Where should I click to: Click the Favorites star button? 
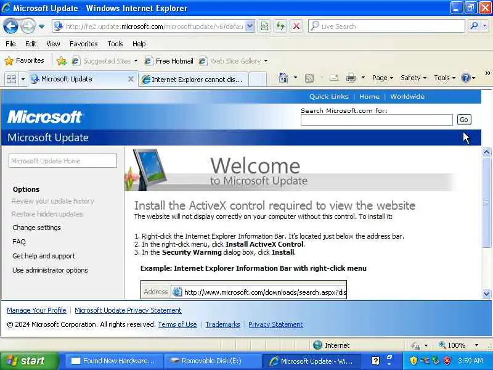point(24,60)
